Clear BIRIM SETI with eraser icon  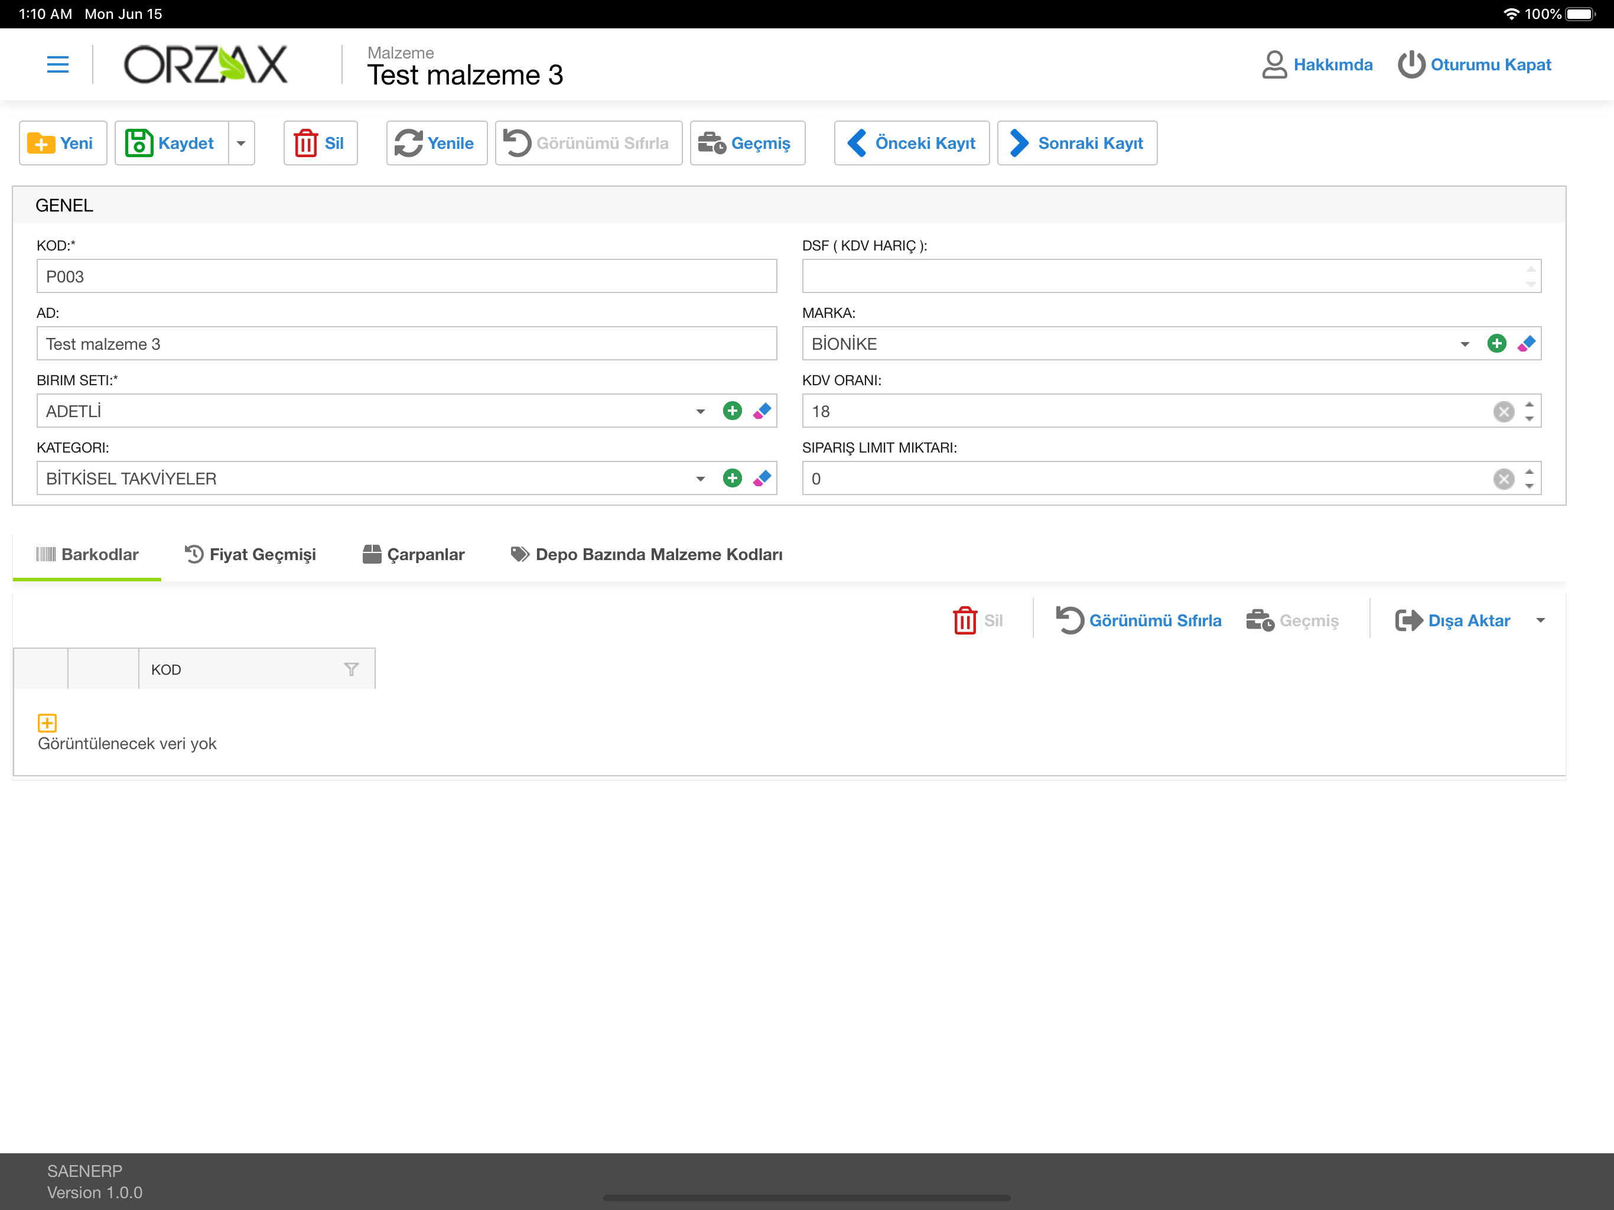[762, 411]
